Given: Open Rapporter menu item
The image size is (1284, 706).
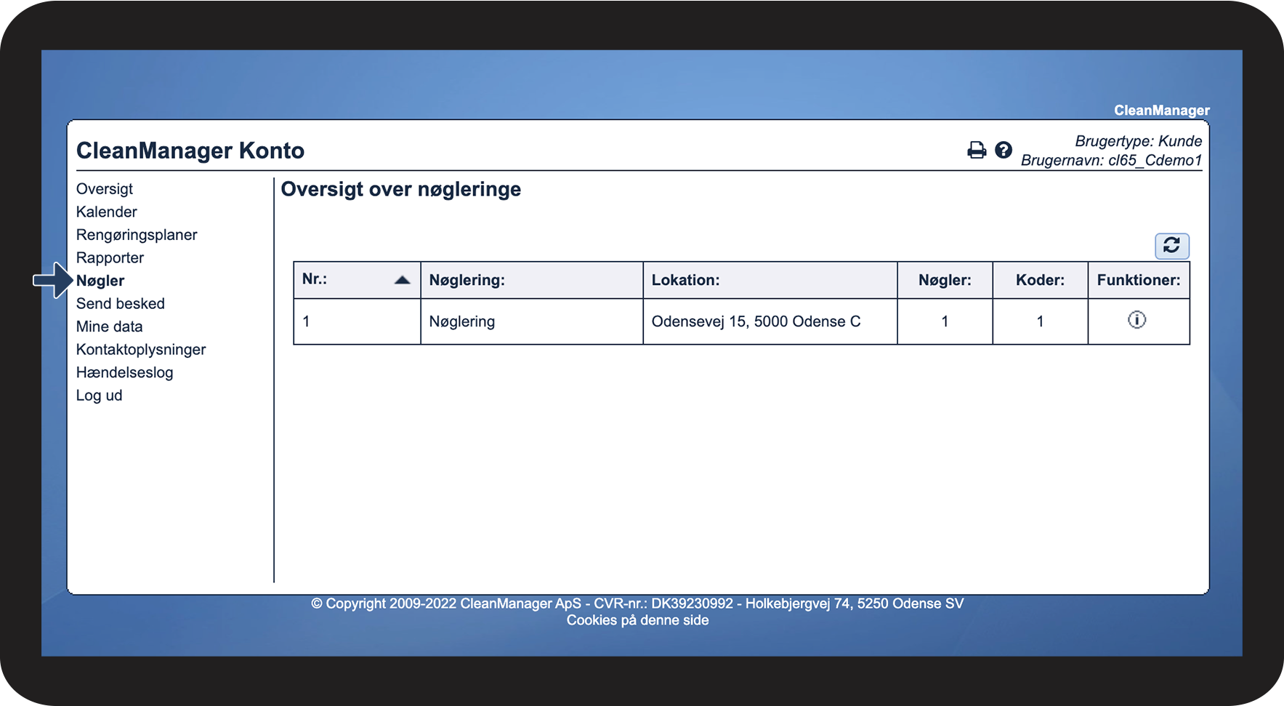Looking at the screenshot, I should 110,258.
